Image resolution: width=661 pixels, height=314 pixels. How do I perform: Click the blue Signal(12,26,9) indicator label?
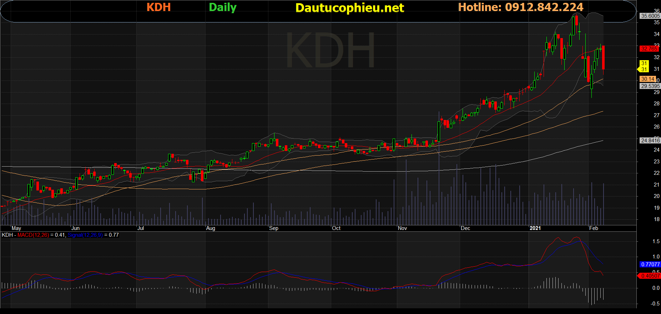click(85, 235)
